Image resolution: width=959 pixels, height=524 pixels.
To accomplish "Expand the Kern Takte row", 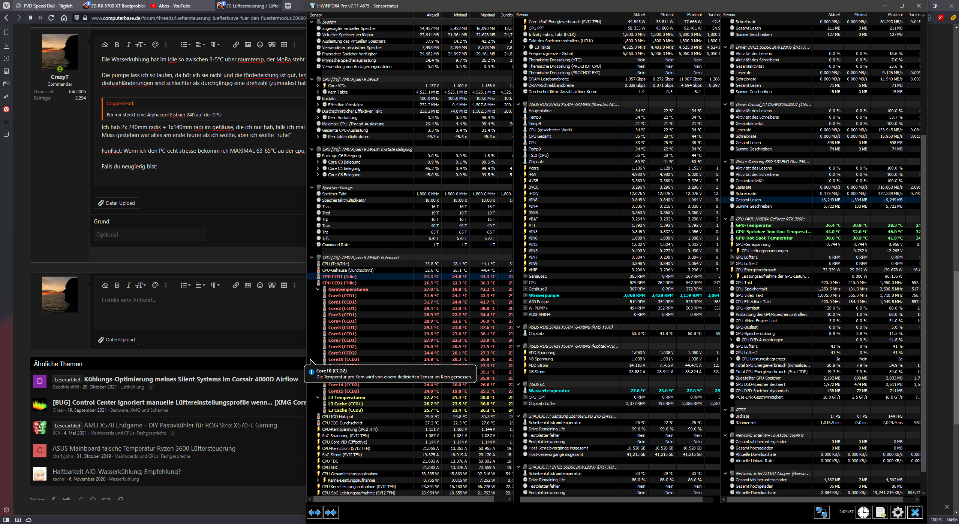I will click(x=318, y=92).
